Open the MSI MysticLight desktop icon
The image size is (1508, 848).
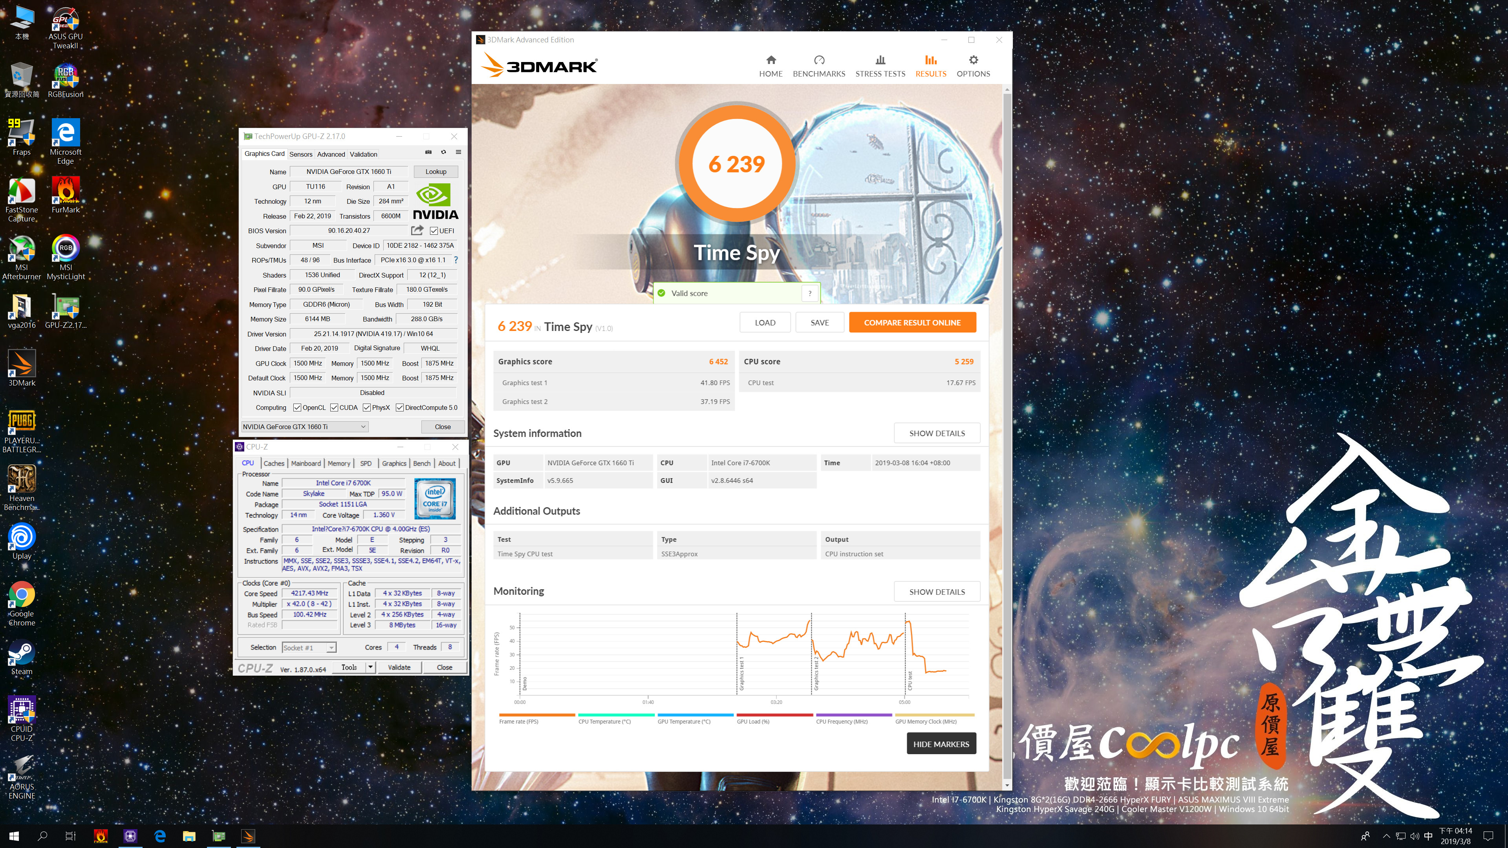coord(65,258)
